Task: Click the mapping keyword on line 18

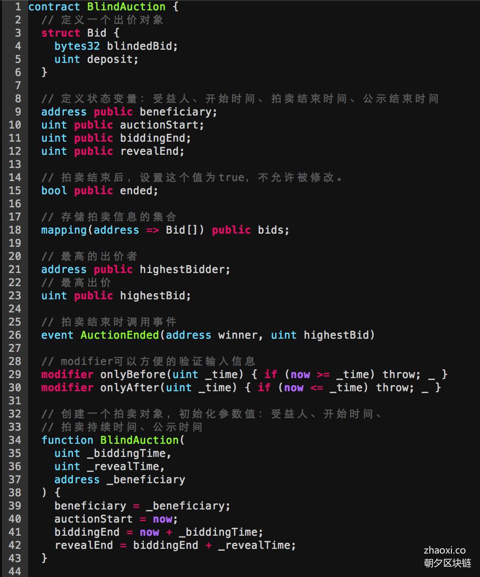Action: [x=64, y=230]
